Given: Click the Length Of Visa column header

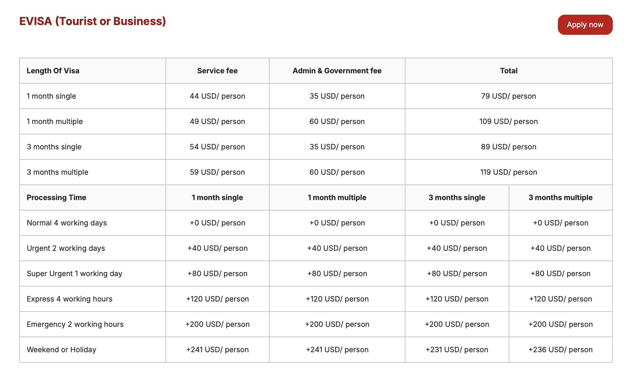Looking at the screenshot, I should coord(53,71).
